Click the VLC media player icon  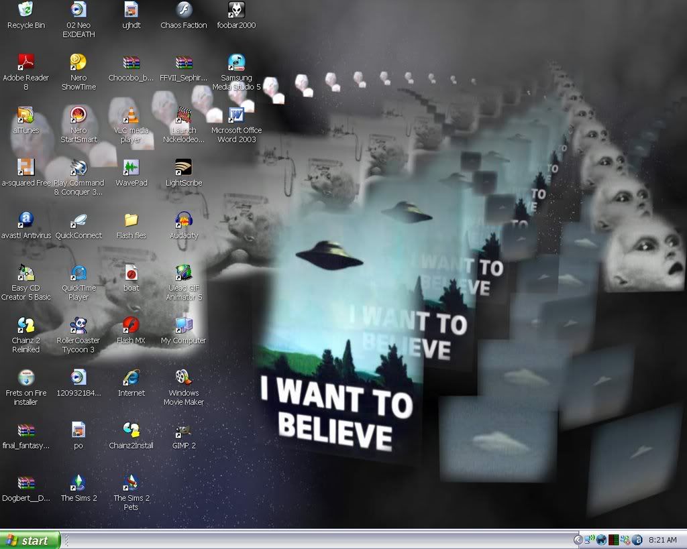pos(131,115)
